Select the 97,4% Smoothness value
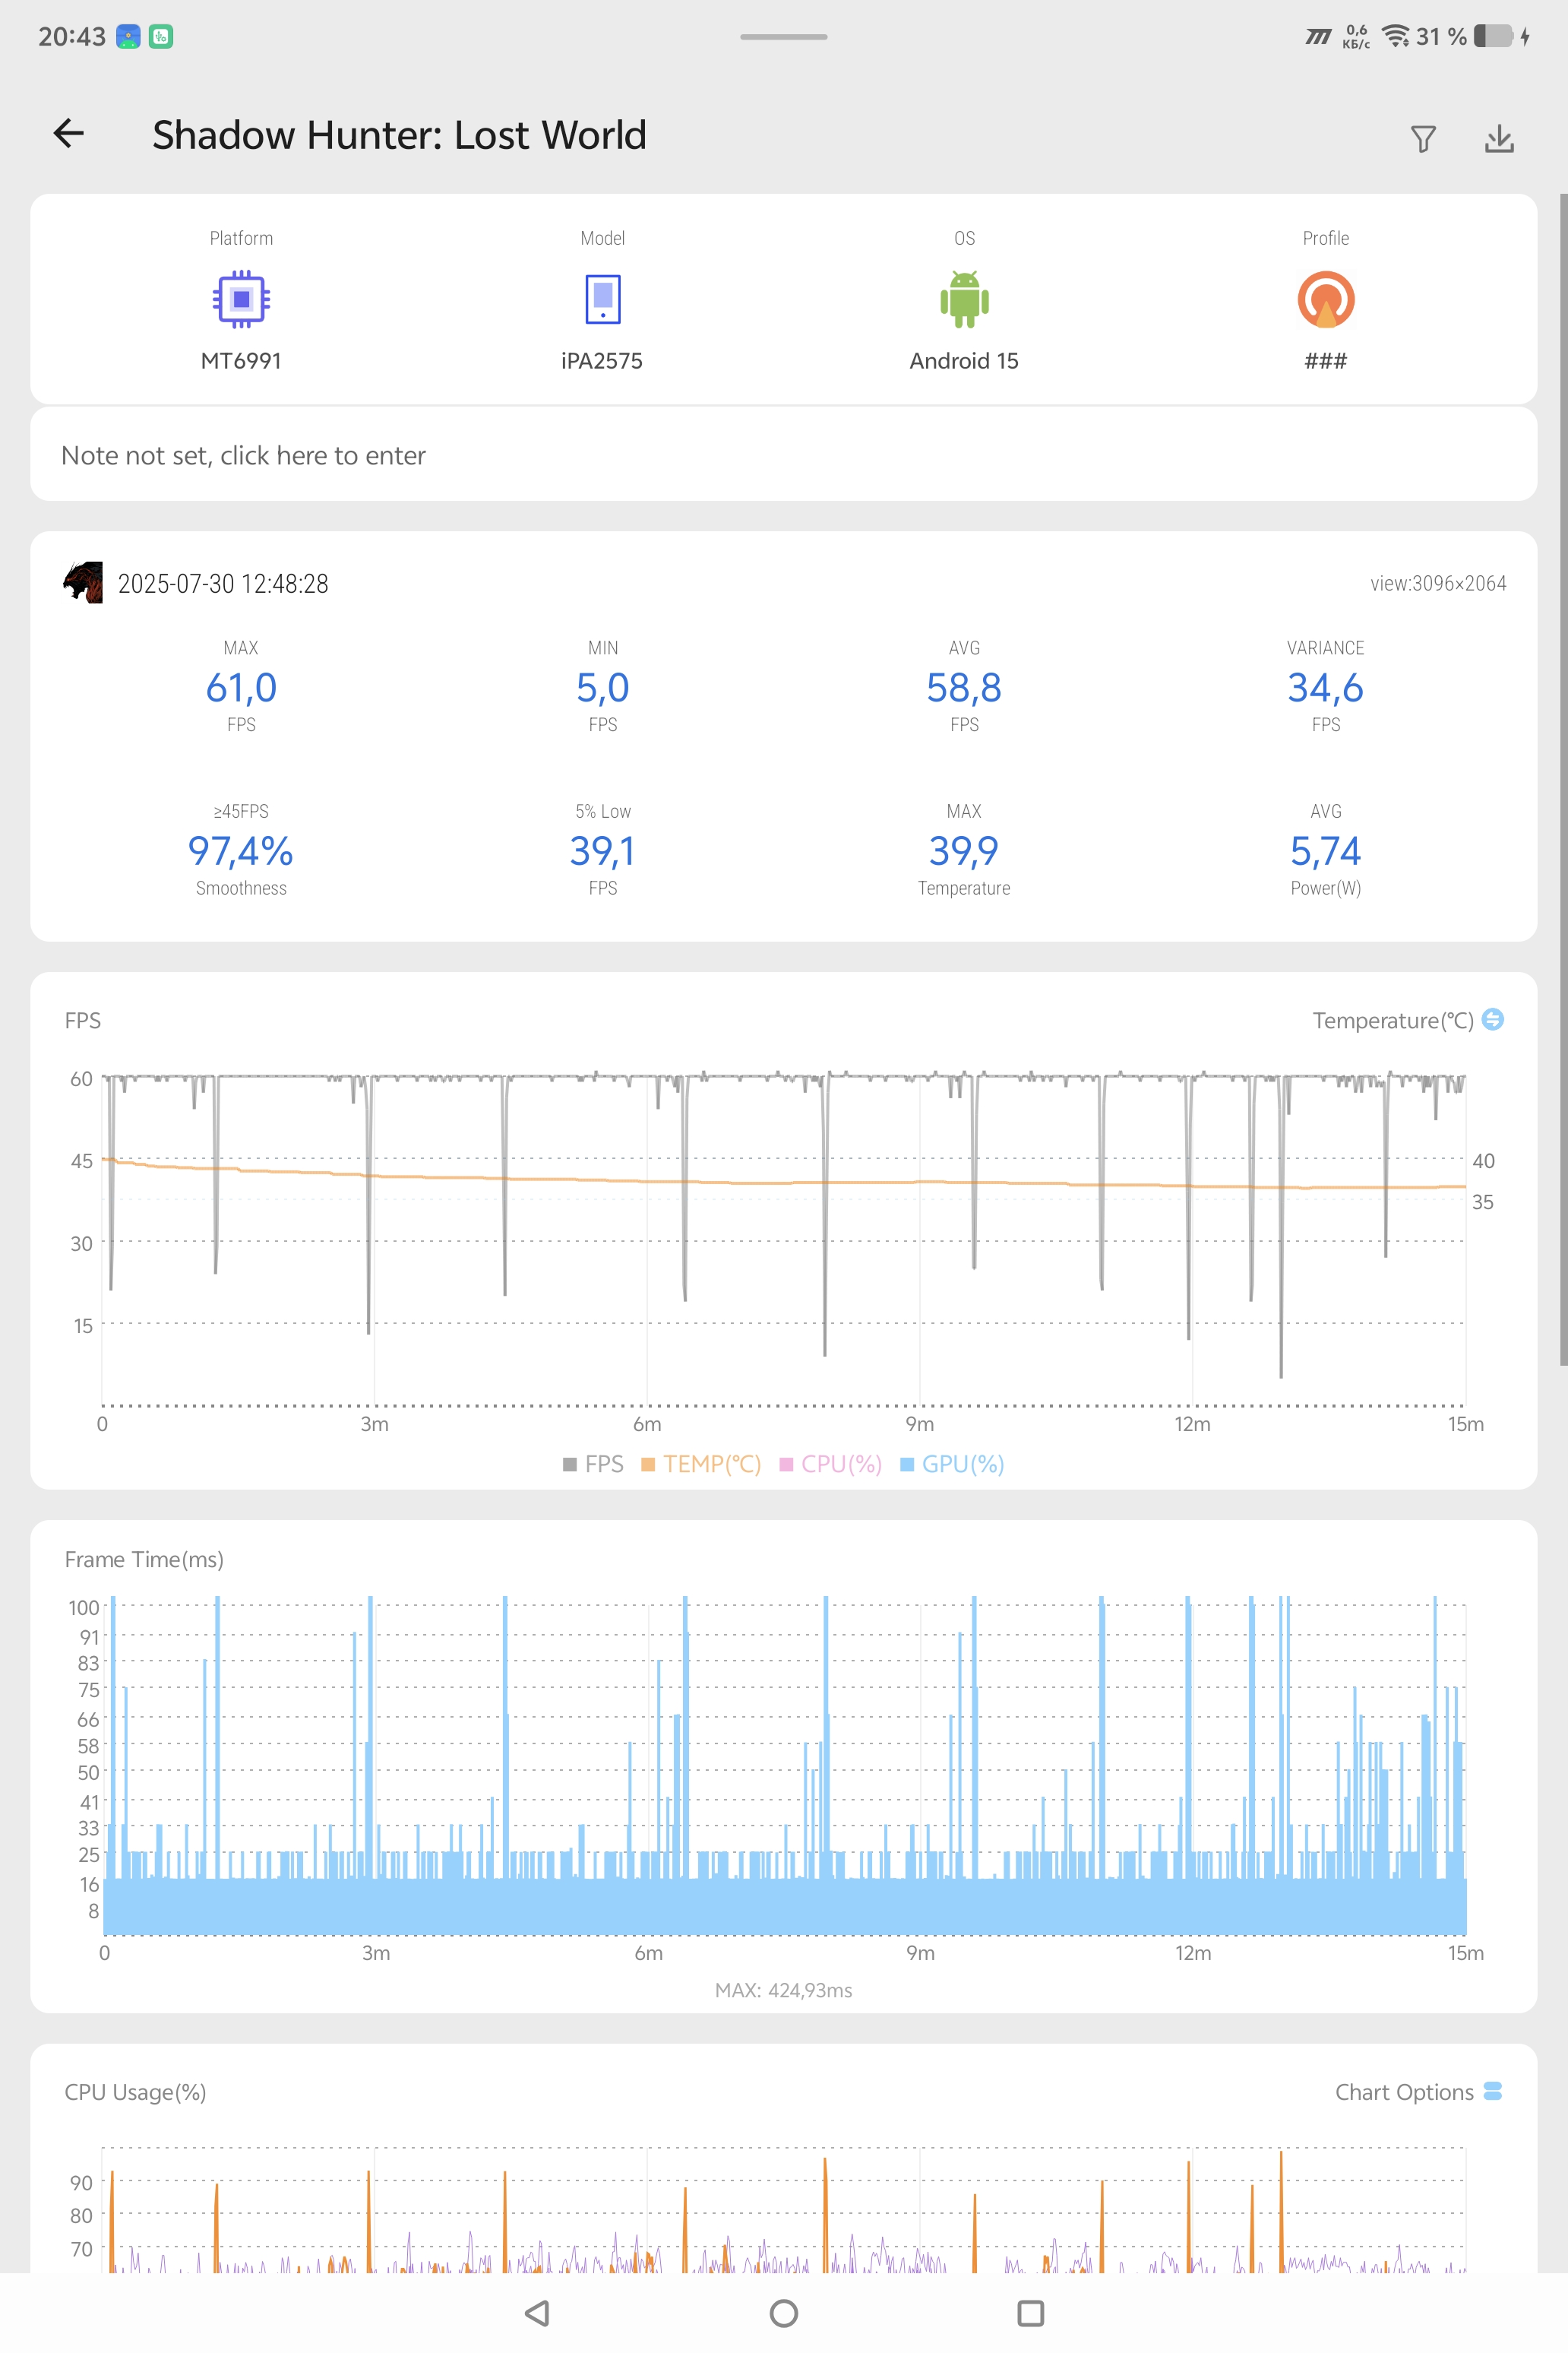1568x2353 pixels. tap(241, 850)
